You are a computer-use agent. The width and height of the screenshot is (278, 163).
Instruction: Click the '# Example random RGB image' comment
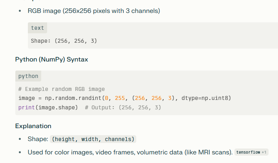[61, 89]
